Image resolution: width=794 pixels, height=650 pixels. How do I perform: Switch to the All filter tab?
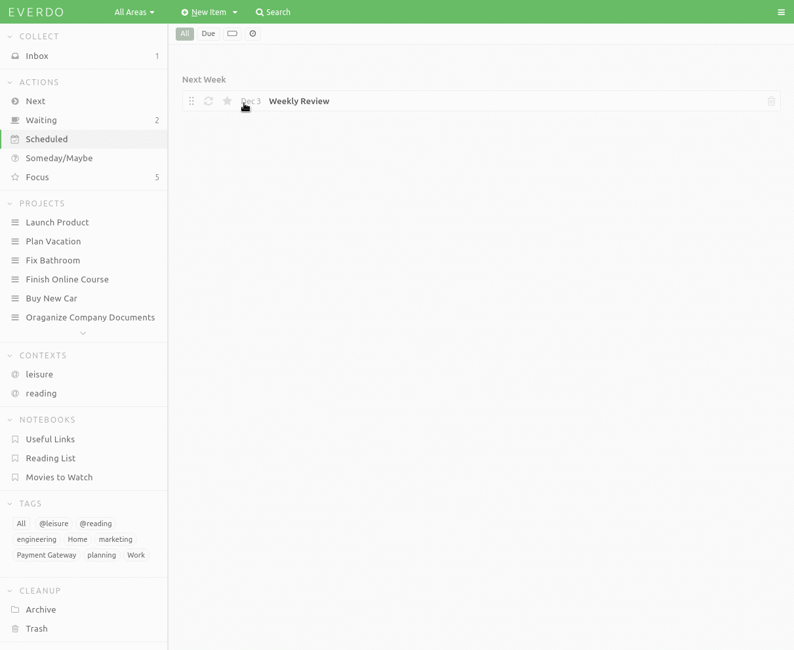click(x=184, y=33)
